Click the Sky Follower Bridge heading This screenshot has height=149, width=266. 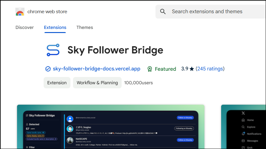[x=115, y=50]
